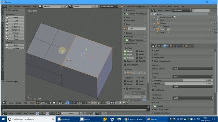
Task: Click the Viewport Shading mode icon
Action: pyautogui.click(x=54, y=103)
